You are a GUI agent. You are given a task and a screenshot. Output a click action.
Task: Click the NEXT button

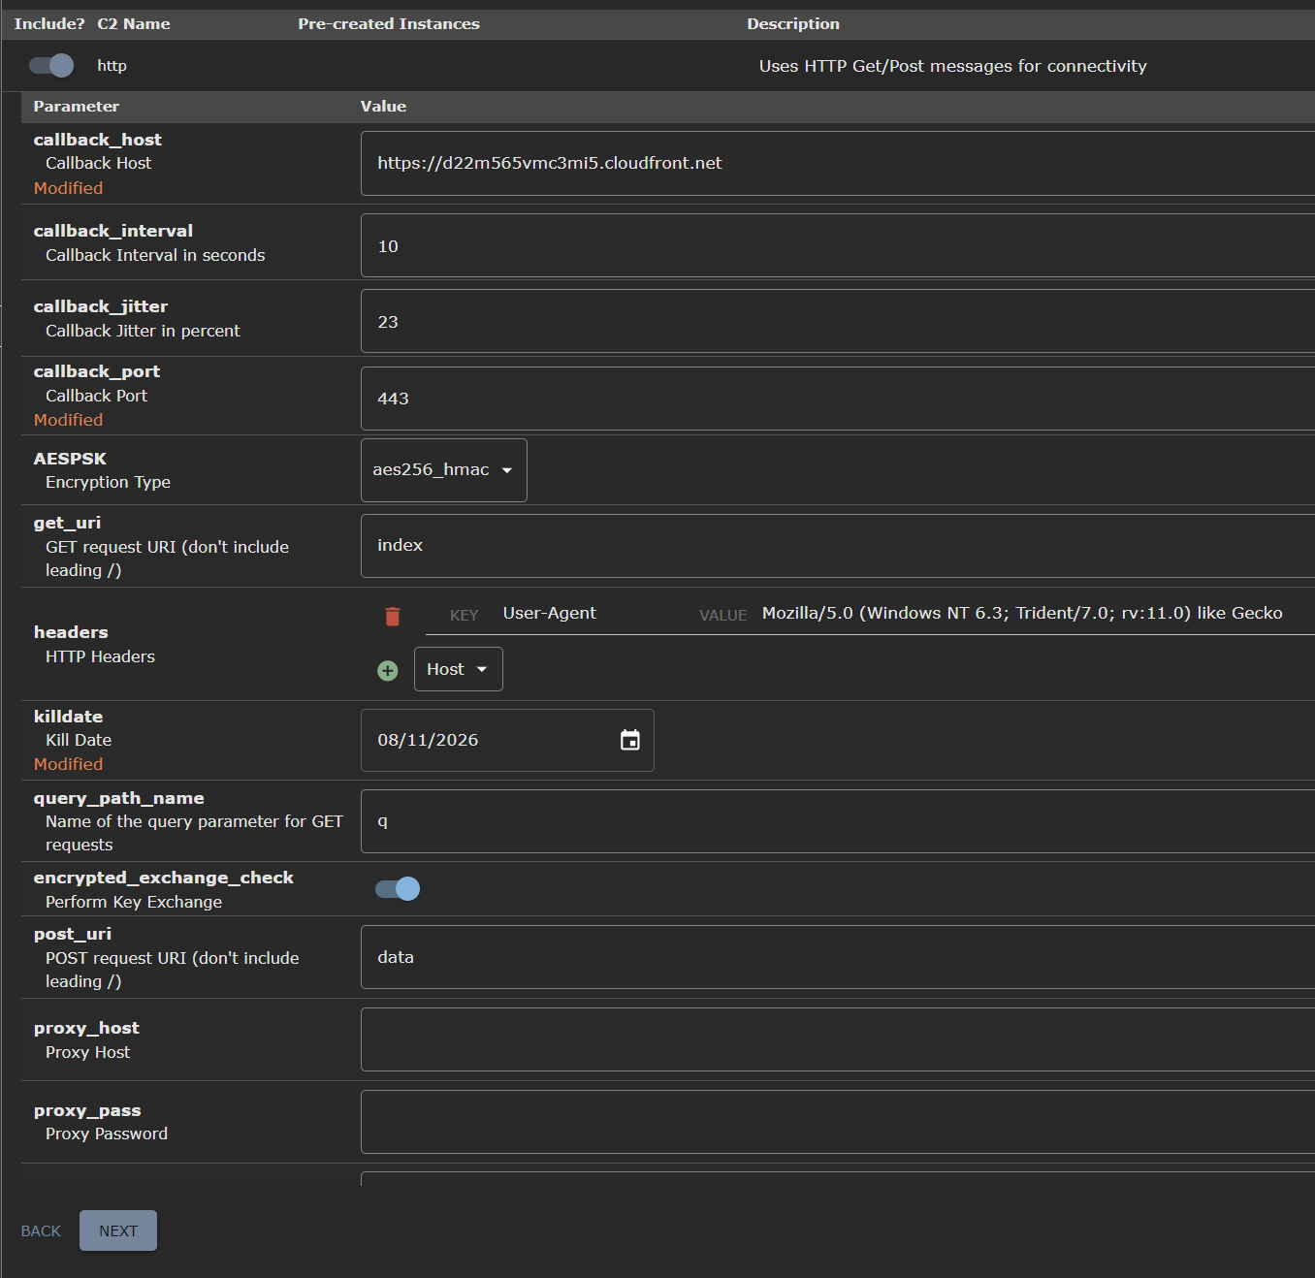(118, 1230)
